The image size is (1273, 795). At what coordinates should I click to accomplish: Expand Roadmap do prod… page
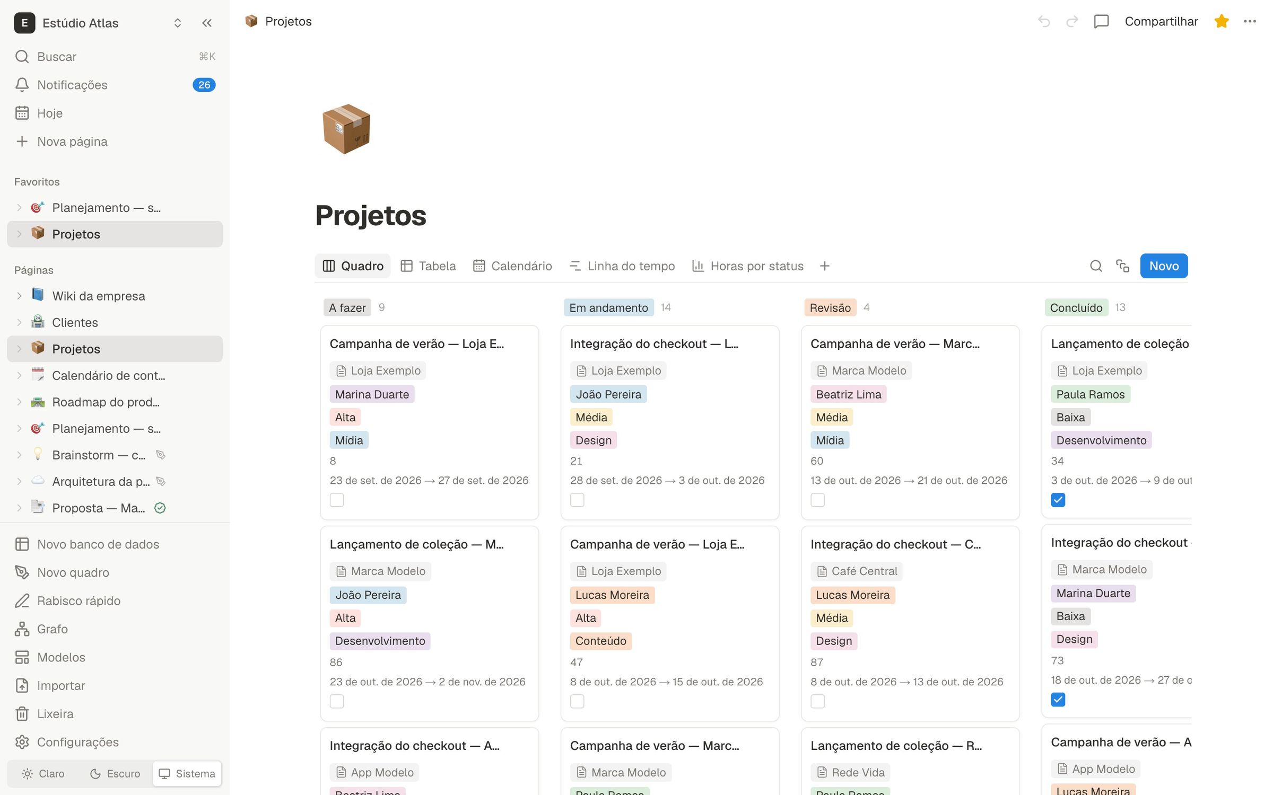pyautogui.click(x=19, y=402)
